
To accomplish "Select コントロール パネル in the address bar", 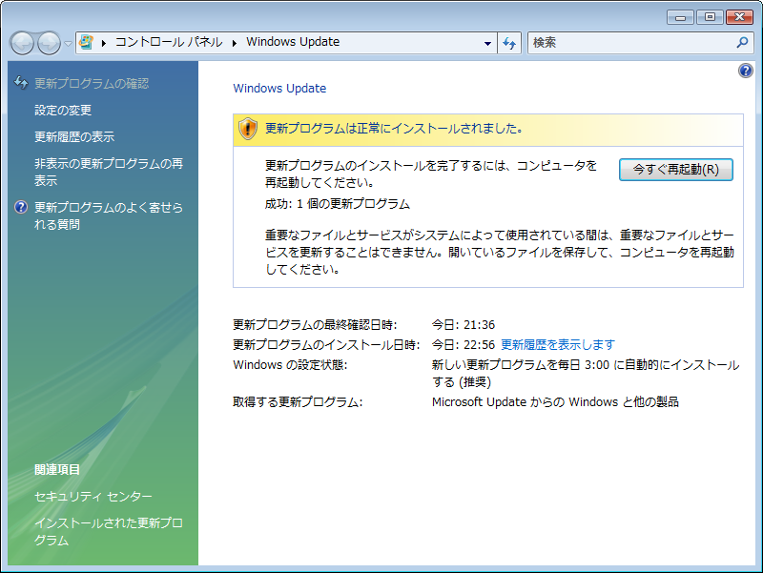I will click(x=169, y=42).
